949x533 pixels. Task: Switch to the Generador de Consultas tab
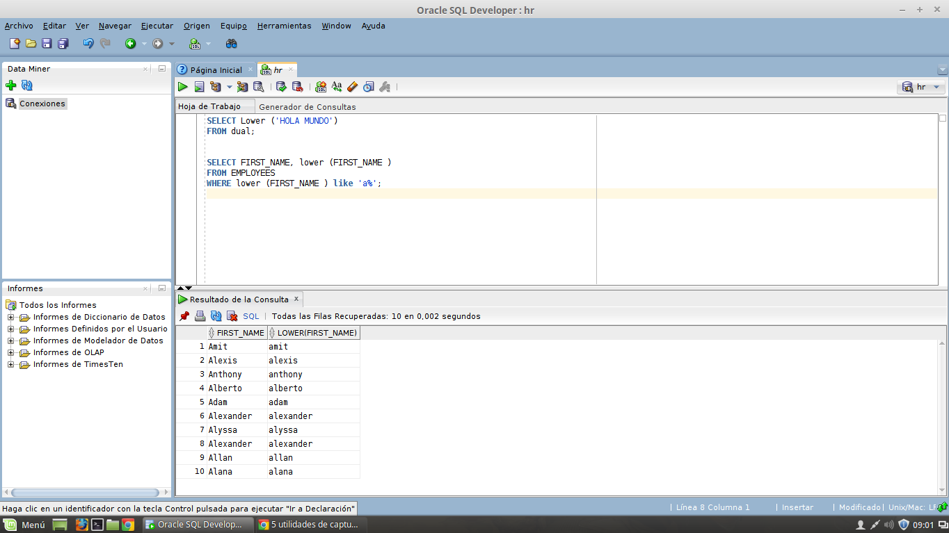click(x=307, y=107)
